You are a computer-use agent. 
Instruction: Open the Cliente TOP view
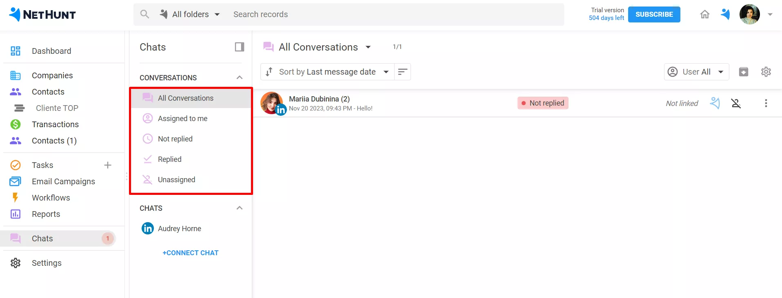click(x=57, y=108)
